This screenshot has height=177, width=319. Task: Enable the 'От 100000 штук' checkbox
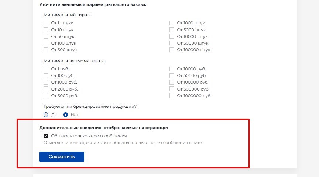[x=172, y=50]
